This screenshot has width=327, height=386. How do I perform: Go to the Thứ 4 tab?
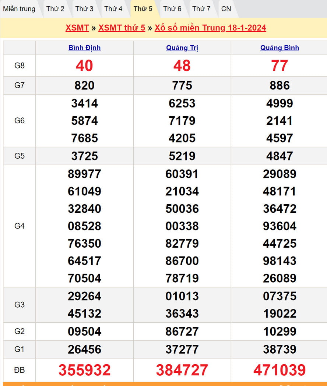113,9
